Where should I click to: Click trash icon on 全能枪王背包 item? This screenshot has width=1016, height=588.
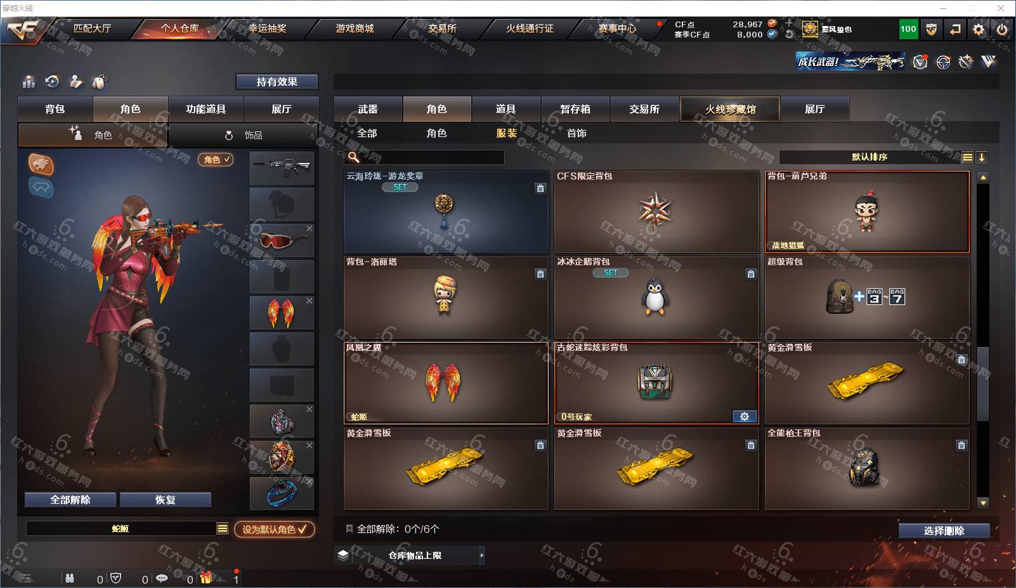[961, 445]
